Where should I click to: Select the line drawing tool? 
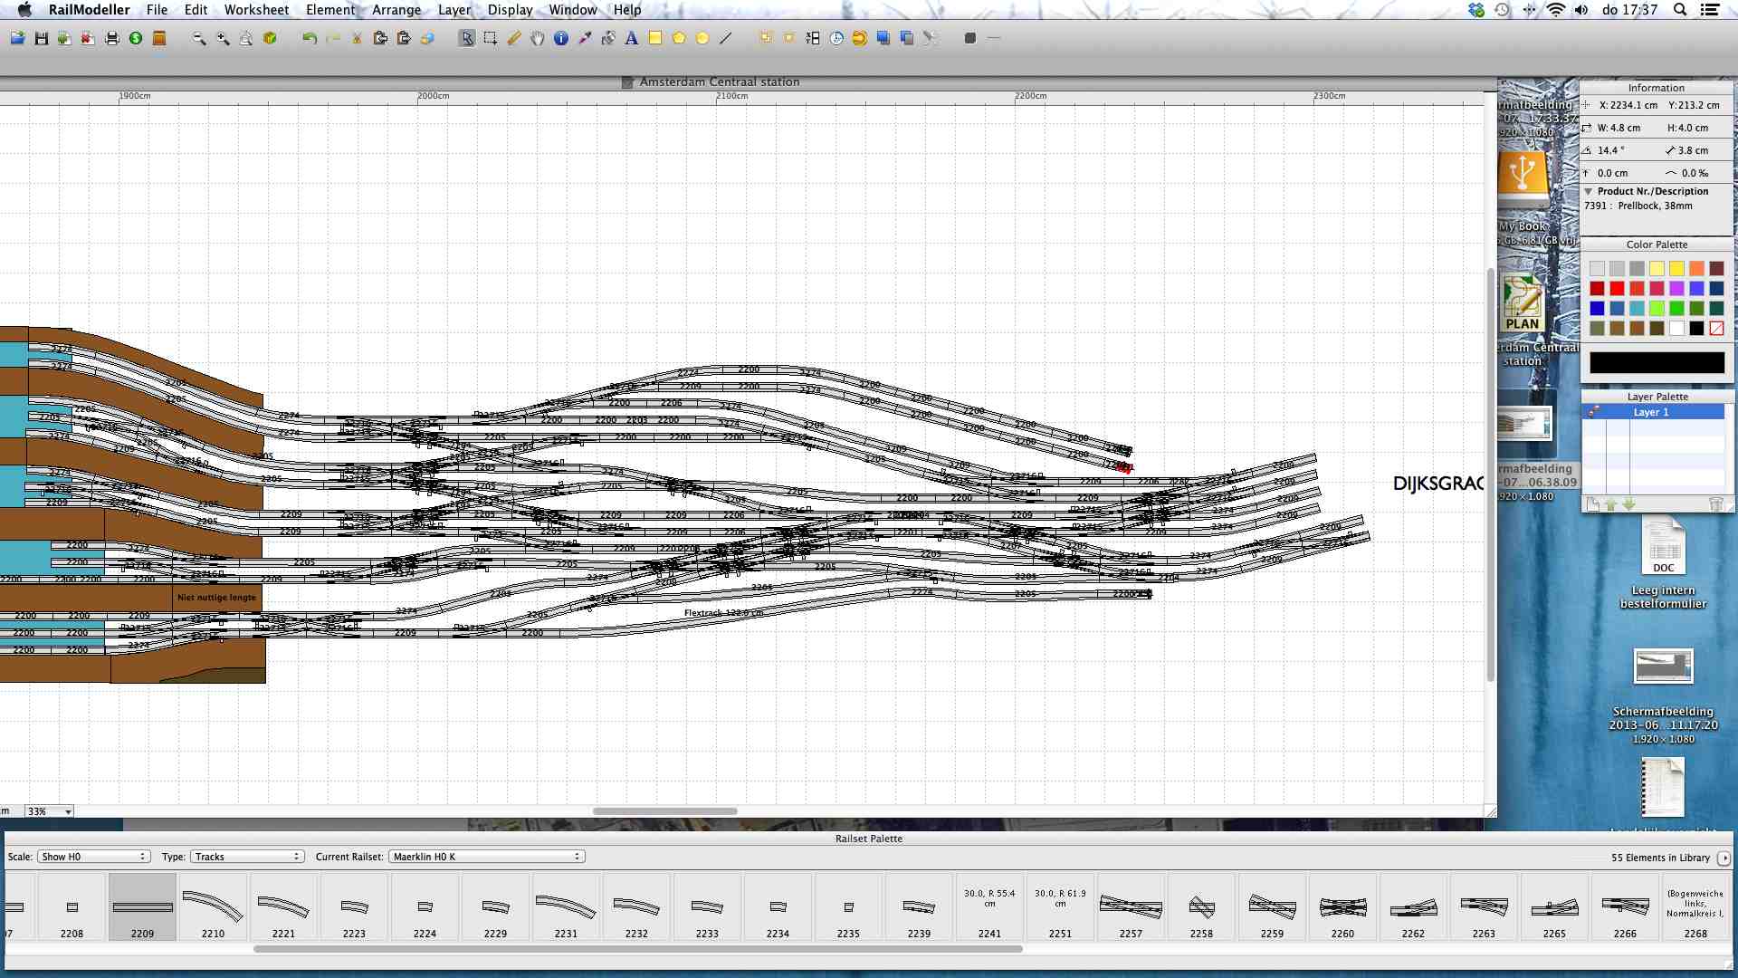[x=726, y=38]
